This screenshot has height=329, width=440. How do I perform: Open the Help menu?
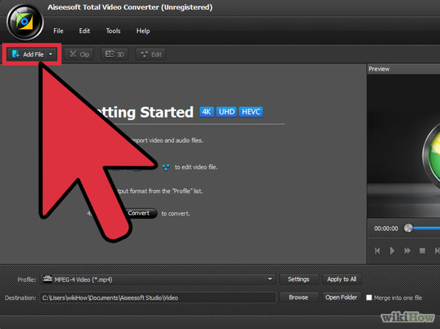(143, 31)
